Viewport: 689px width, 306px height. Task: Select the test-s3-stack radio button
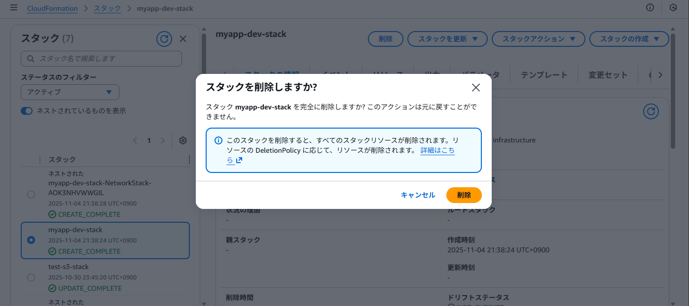click(31, 277)
